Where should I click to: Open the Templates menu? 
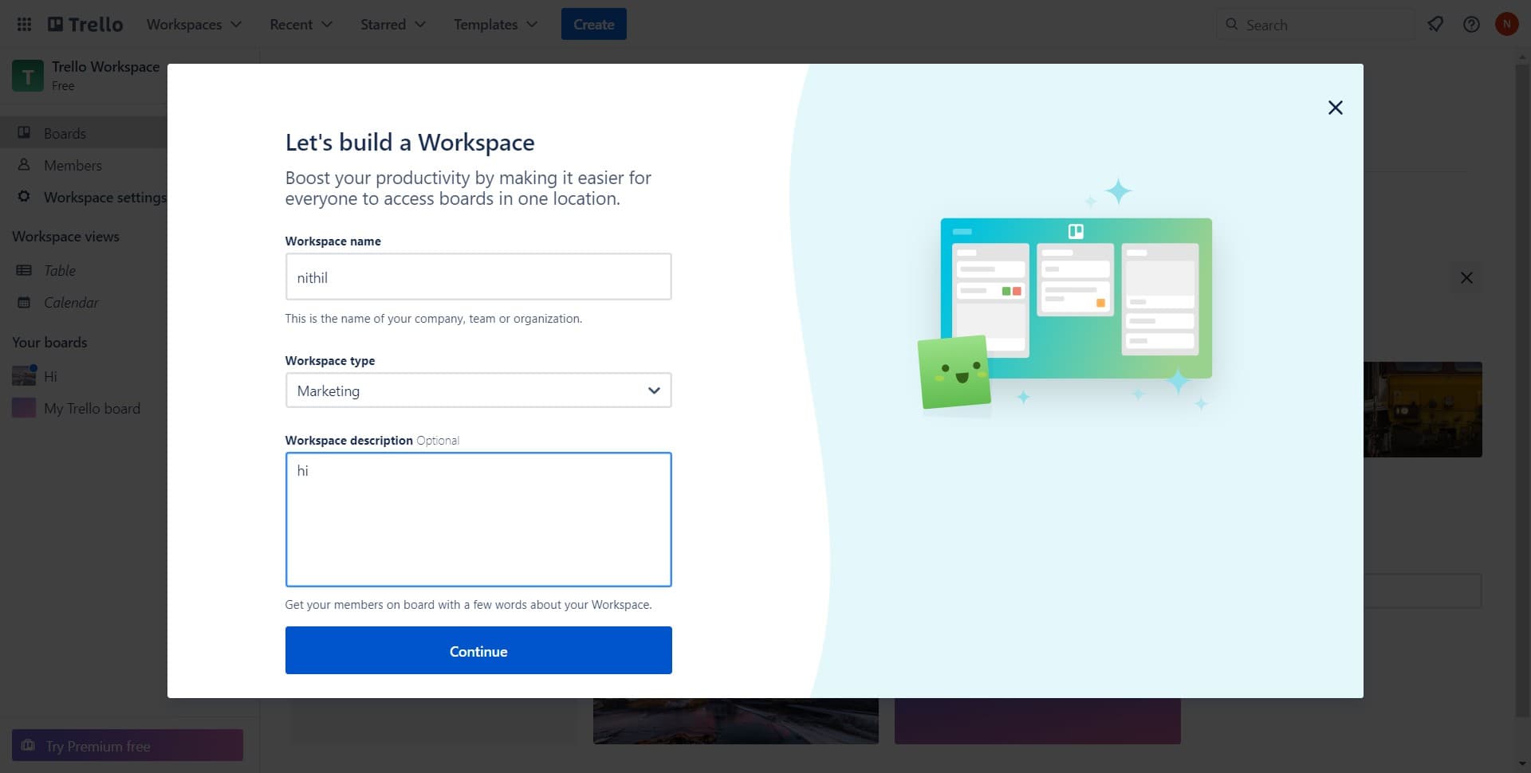tap(494, 25)
